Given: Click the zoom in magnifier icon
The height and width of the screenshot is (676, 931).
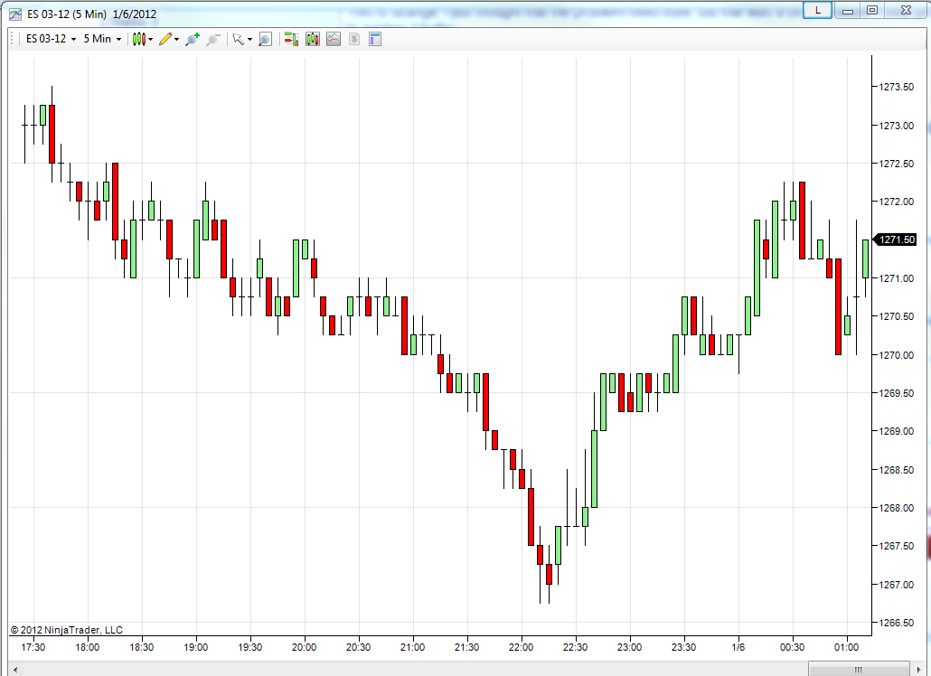Looking at the screenshot, I should [x=192, y=39].
